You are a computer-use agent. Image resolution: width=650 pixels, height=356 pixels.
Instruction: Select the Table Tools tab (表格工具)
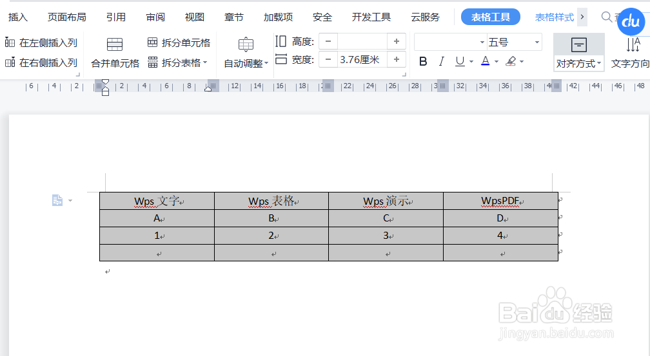click(x=490, y=17)
